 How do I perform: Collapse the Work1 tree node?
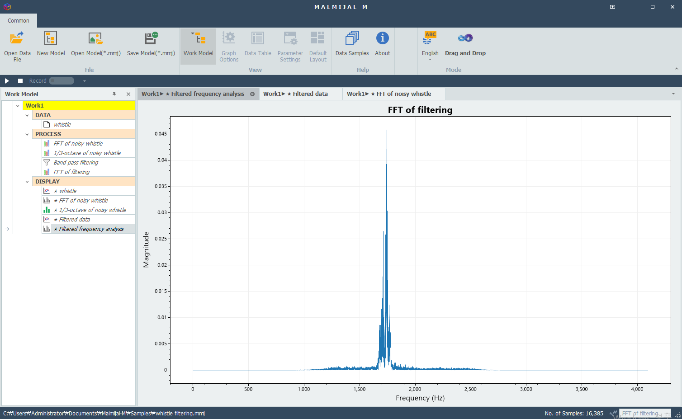tap(18, 106)
